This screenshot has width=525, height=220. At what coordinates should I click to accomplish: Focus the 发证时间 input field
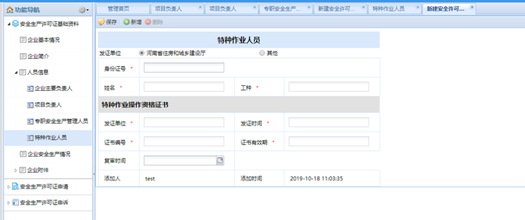(329, 122)
